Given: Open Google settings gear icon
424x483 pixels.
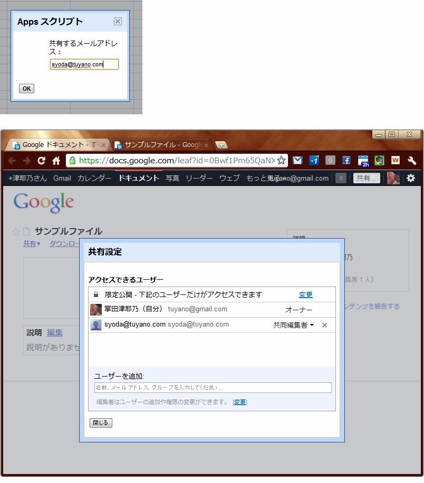Looking at the screenshot, I should (411, 178).
